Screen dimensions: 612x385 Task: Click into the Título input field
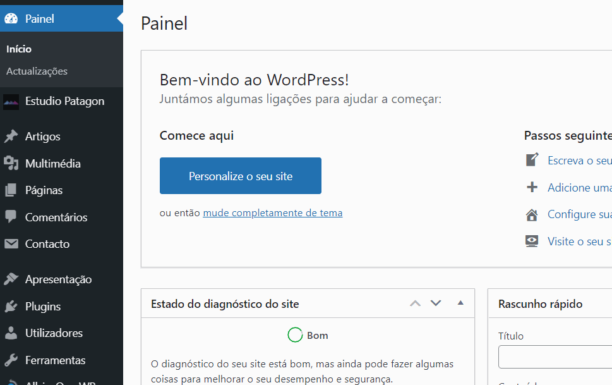tap(555, 357)
